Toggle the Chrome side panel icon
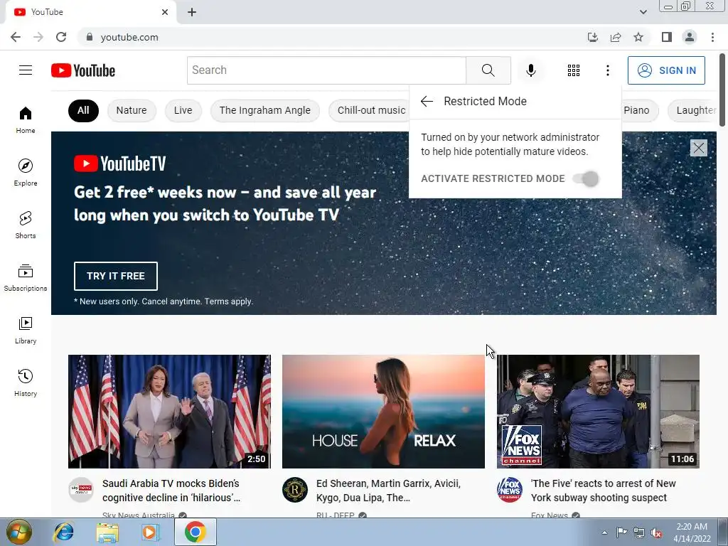The width and height of the screenshot is (728, 546). coord(667,37)
